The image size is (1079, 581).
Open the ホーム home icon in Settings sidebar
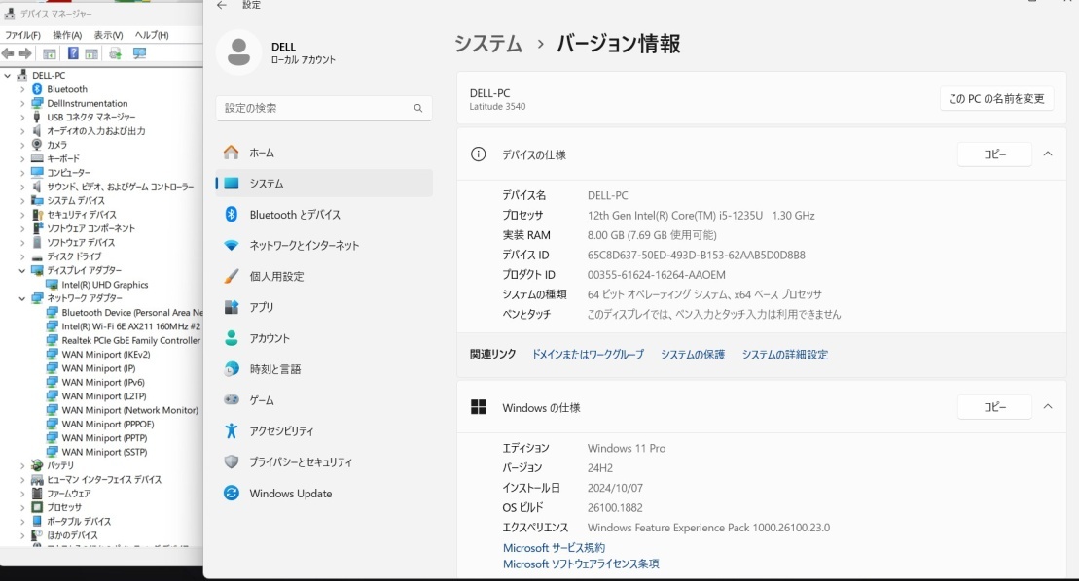click(232, 153)
